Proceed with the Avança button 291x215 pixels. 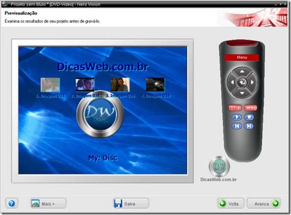[x=264, y=204]
